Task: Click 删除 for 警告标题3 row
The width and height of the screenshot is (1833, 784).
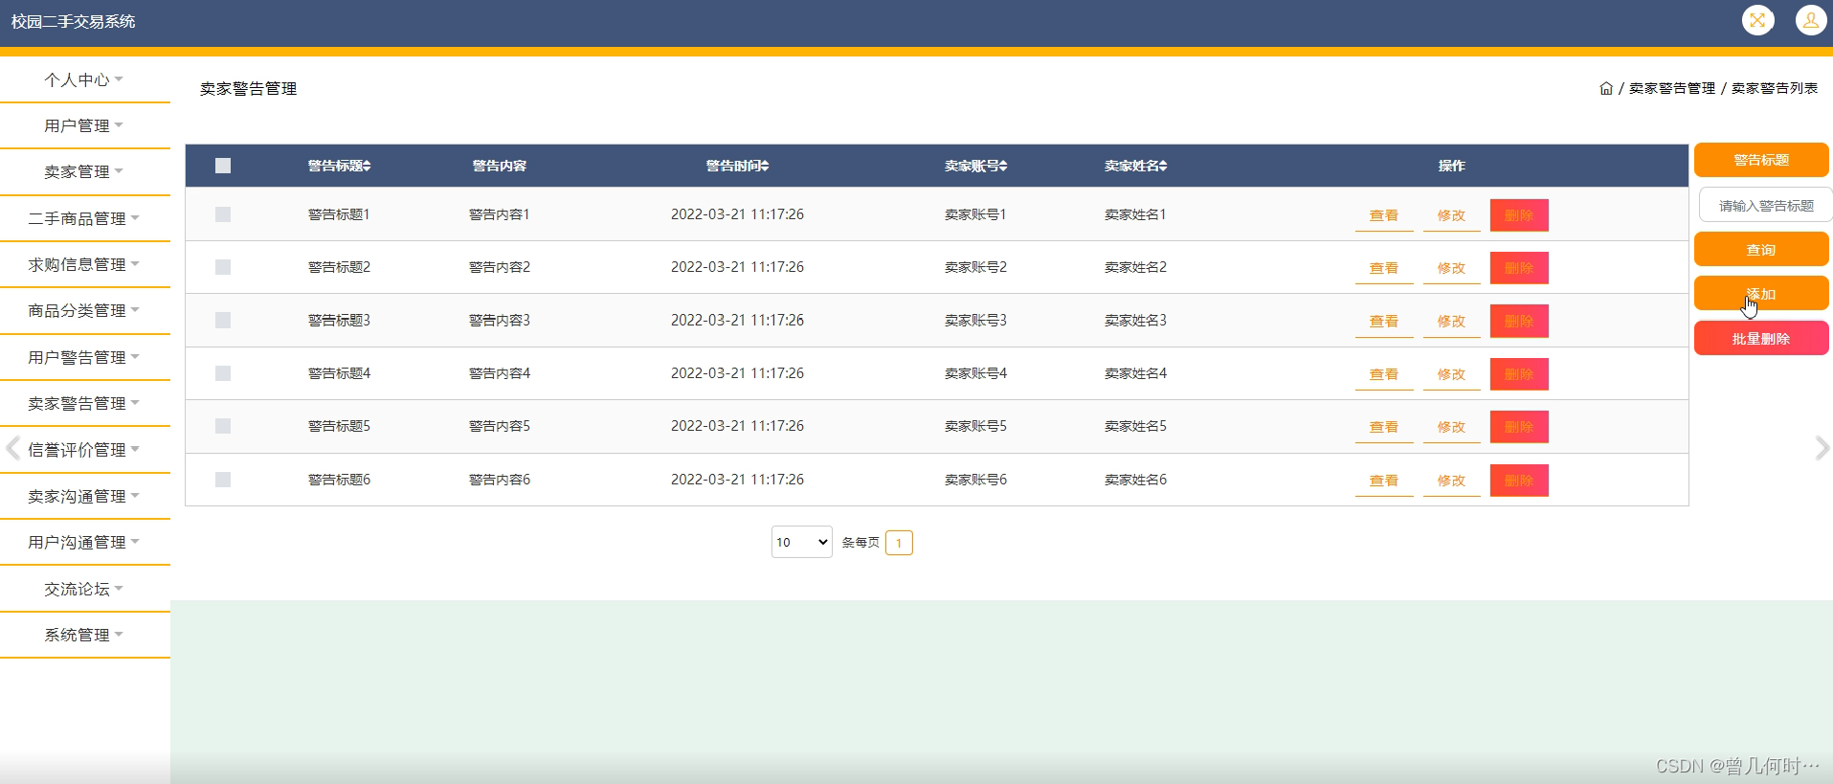Action: pyautogui.click(x=1519, y=321)
